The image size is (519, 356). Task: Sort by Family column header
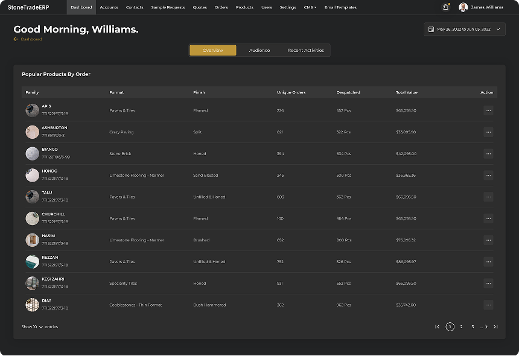[32, 92]
